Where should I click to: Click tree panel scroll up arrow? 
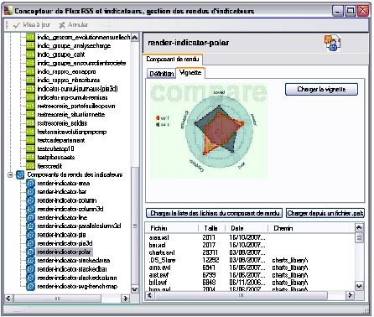pyautogui.click(x=135, y=38)
